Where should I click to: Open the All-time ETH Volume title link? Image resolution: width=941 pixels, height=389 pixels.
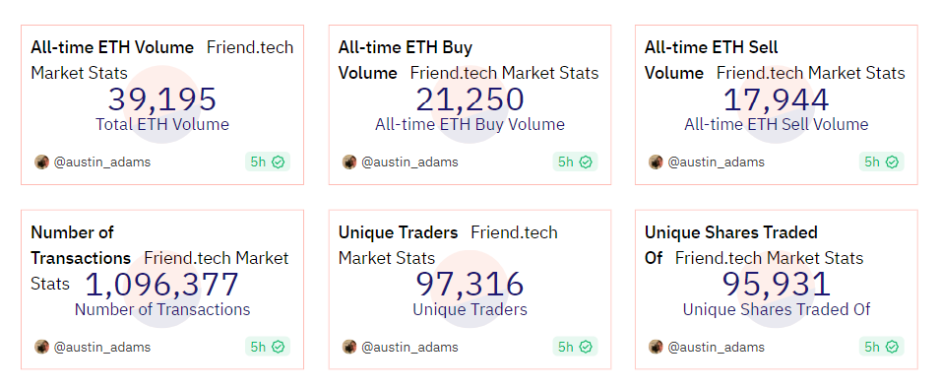(x=112, y=47)
